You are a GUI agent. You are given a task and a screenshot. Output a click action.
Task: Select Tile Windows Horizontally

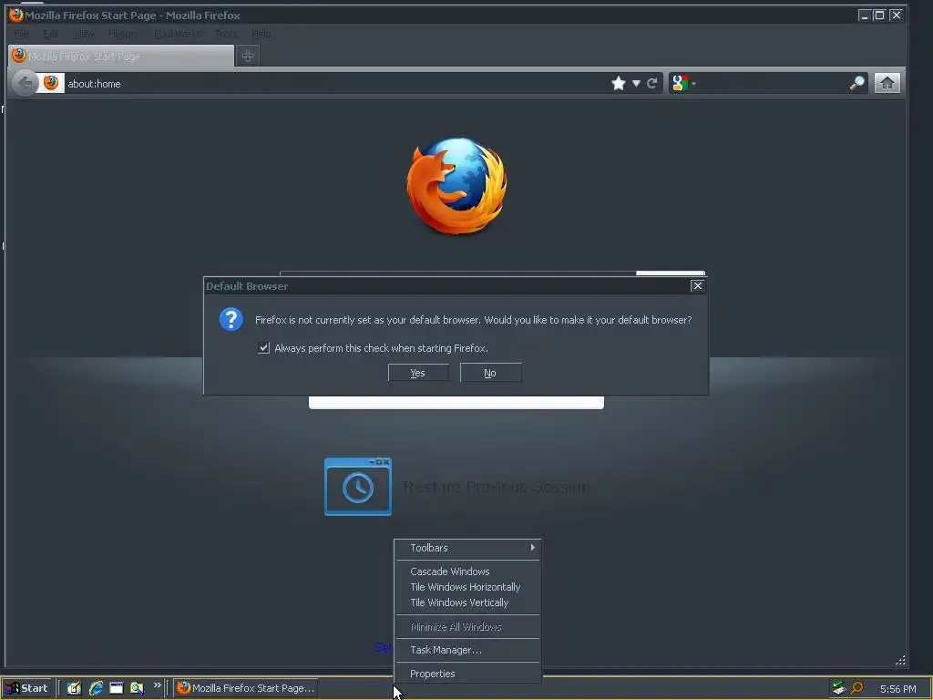[467, 587]
